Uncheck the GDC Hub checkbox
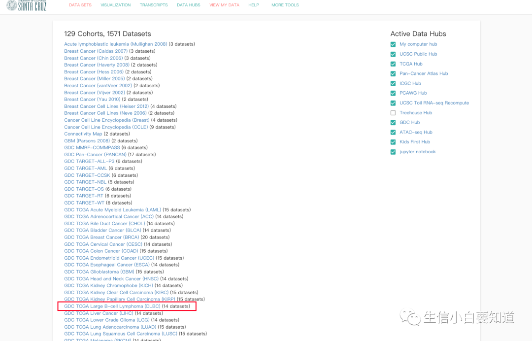 (393, 123)
